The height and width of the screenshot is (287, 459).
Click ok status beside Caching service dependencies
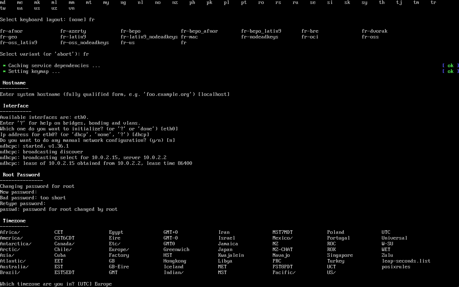click(450, 65)
